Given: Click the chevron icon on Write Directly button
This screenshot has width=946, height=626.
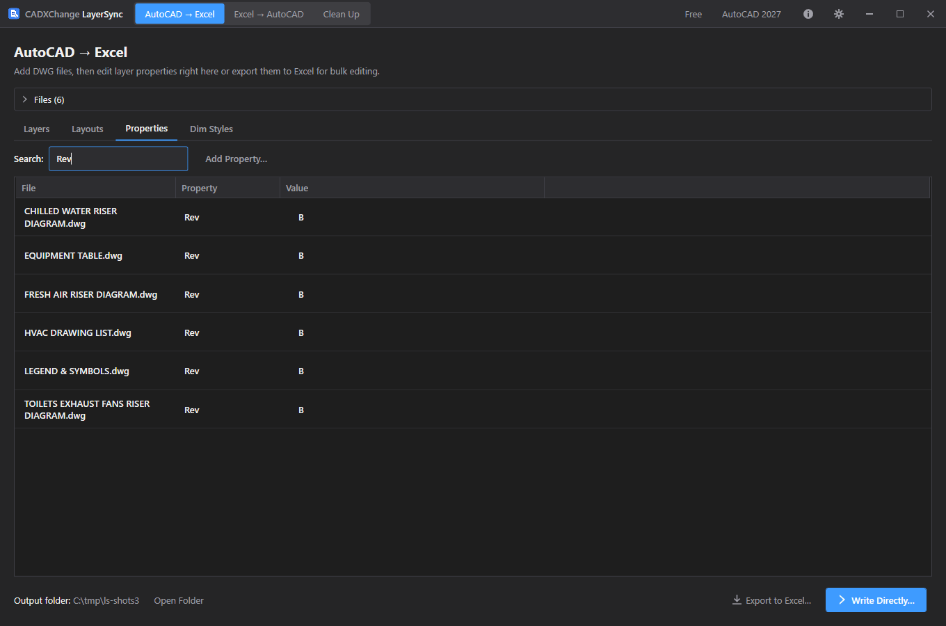Looking at the screenshot, I should pyautogui.click(x=842, y=600).
